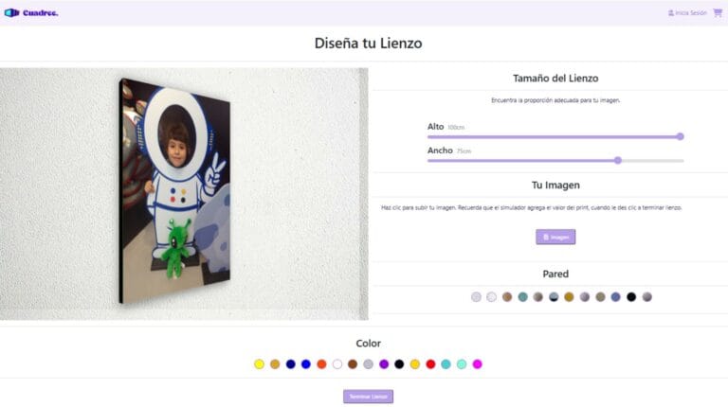Click the Cuadros logo

31,13
